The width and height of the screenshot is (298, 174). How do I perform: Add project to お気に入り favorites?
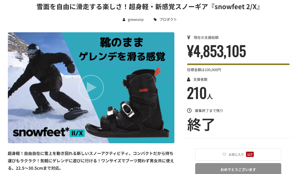tap(238, 154)
